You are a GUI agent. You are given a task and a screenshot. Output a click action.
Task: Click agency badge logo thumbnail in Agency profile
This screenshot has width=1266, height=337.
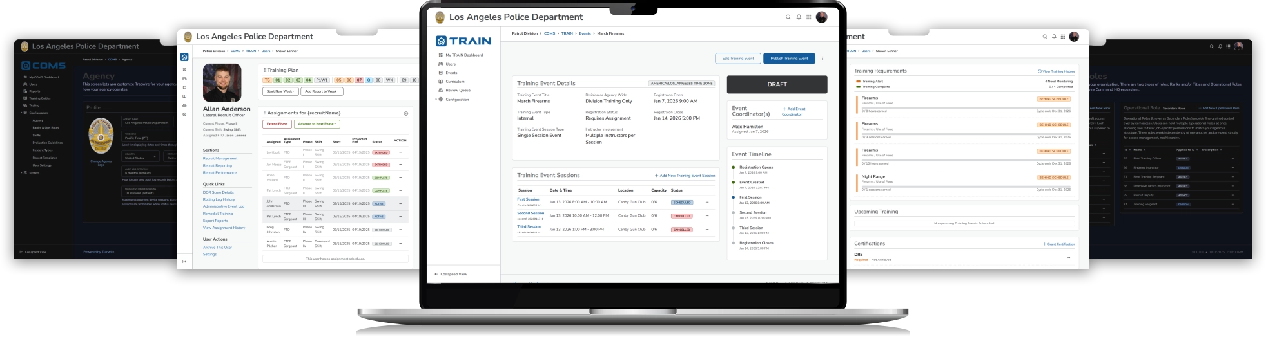tap(101, 136)
